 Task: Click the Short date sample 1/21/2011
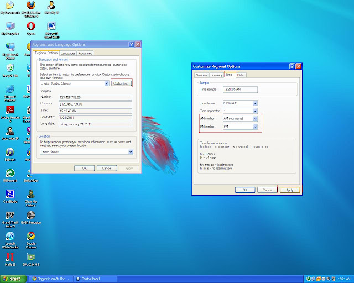[95, 118]
